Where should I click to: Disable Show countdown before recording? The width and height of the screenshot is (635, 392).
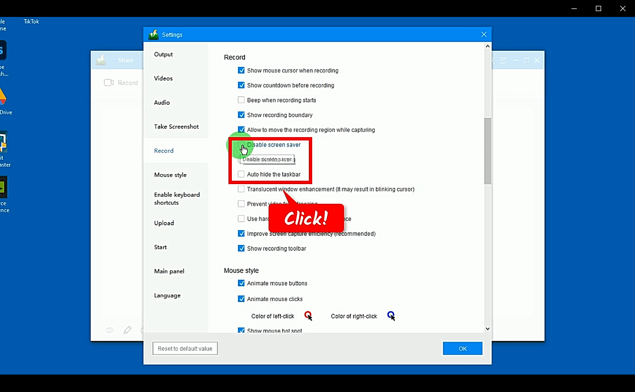(x=241, y=85)
